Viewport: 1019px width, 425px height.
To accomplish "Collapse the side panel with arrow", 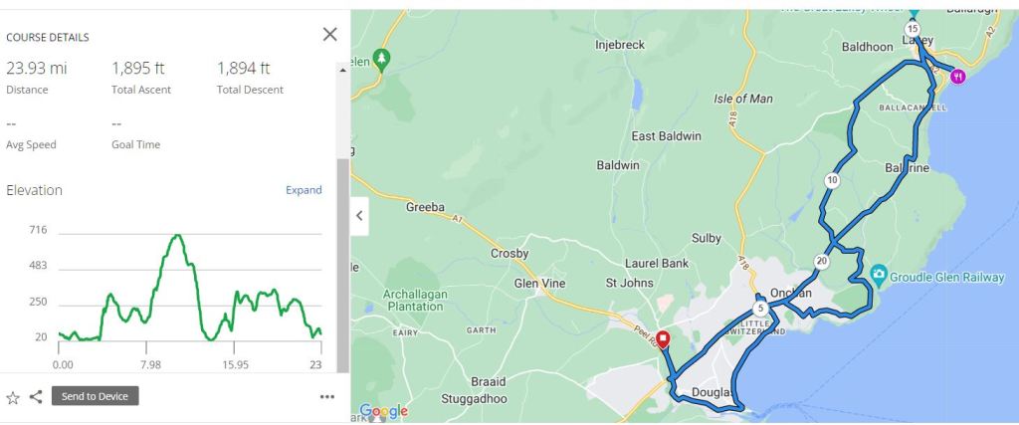I will coord(359,215).
